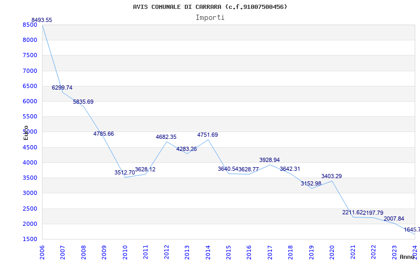This screenshot has width=420, height=262.
Task: Click the 3403.29 data label
Action: [332, 176]
